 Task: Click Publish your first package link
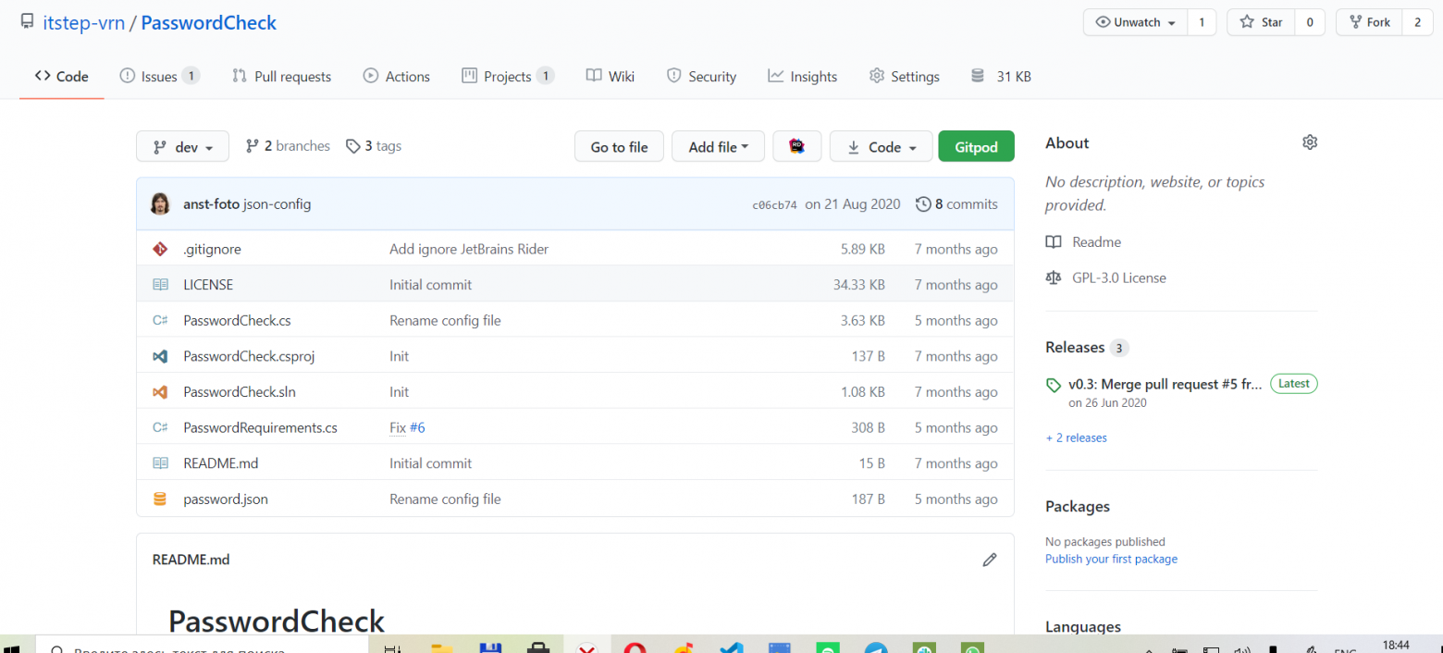point(1111,559)
